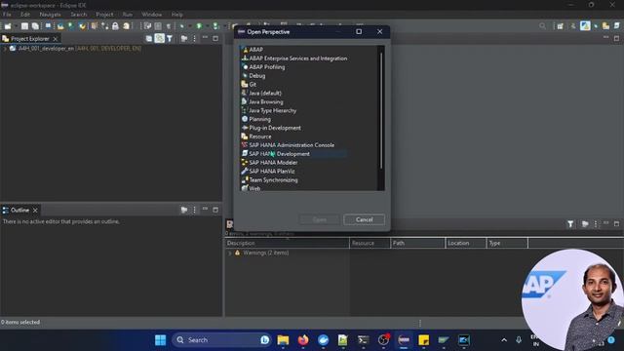
Task: Click the Save All toolbar icon
Action: click(x=35, y=26)
